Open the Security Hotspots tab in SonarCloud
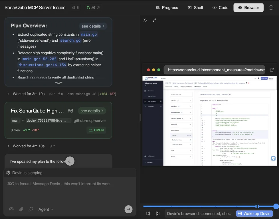Image resolution: width=279 pixels, height=219 pixels. (186, 87)
